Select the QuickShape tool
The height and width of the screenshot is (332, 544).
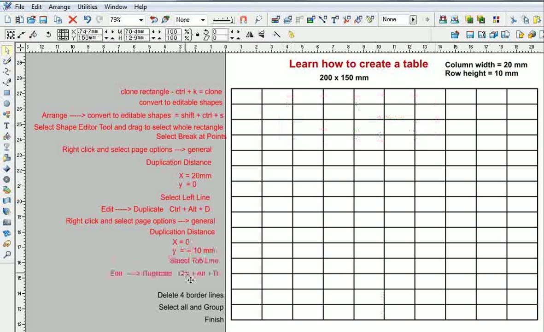[x=6, y=115]
